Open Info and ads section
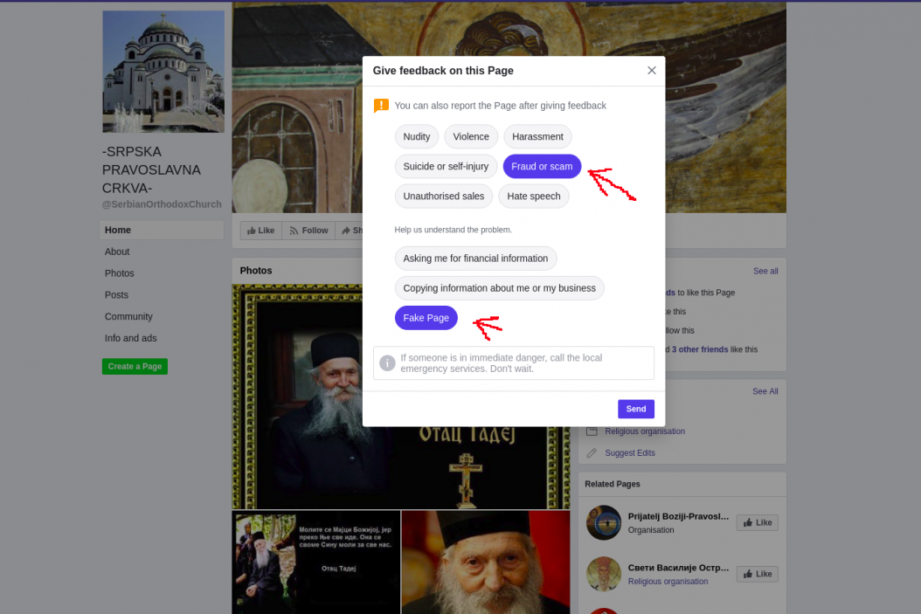The image size is (921, 614). pos(130,339)
